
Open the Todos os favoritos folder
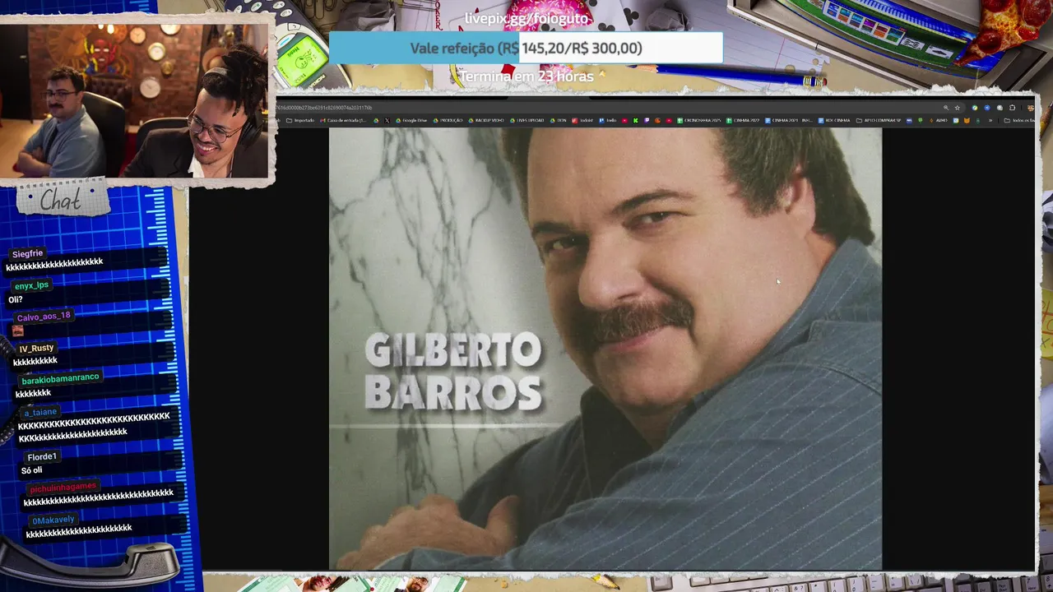(1020, 120)
